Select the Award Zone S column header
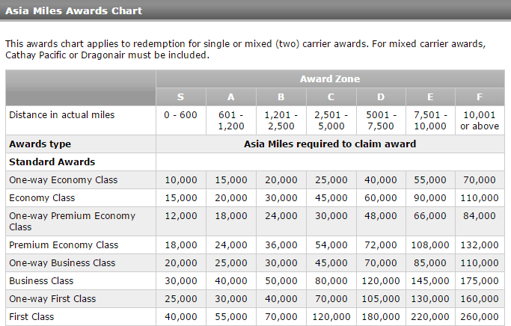Image resolution: width=511 pixels, height=326 pixels. tap(181, 97)
